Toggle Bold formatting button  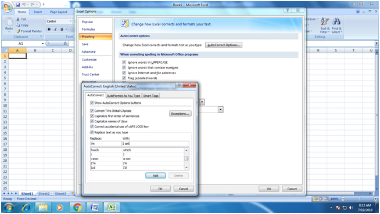(49, 29)
